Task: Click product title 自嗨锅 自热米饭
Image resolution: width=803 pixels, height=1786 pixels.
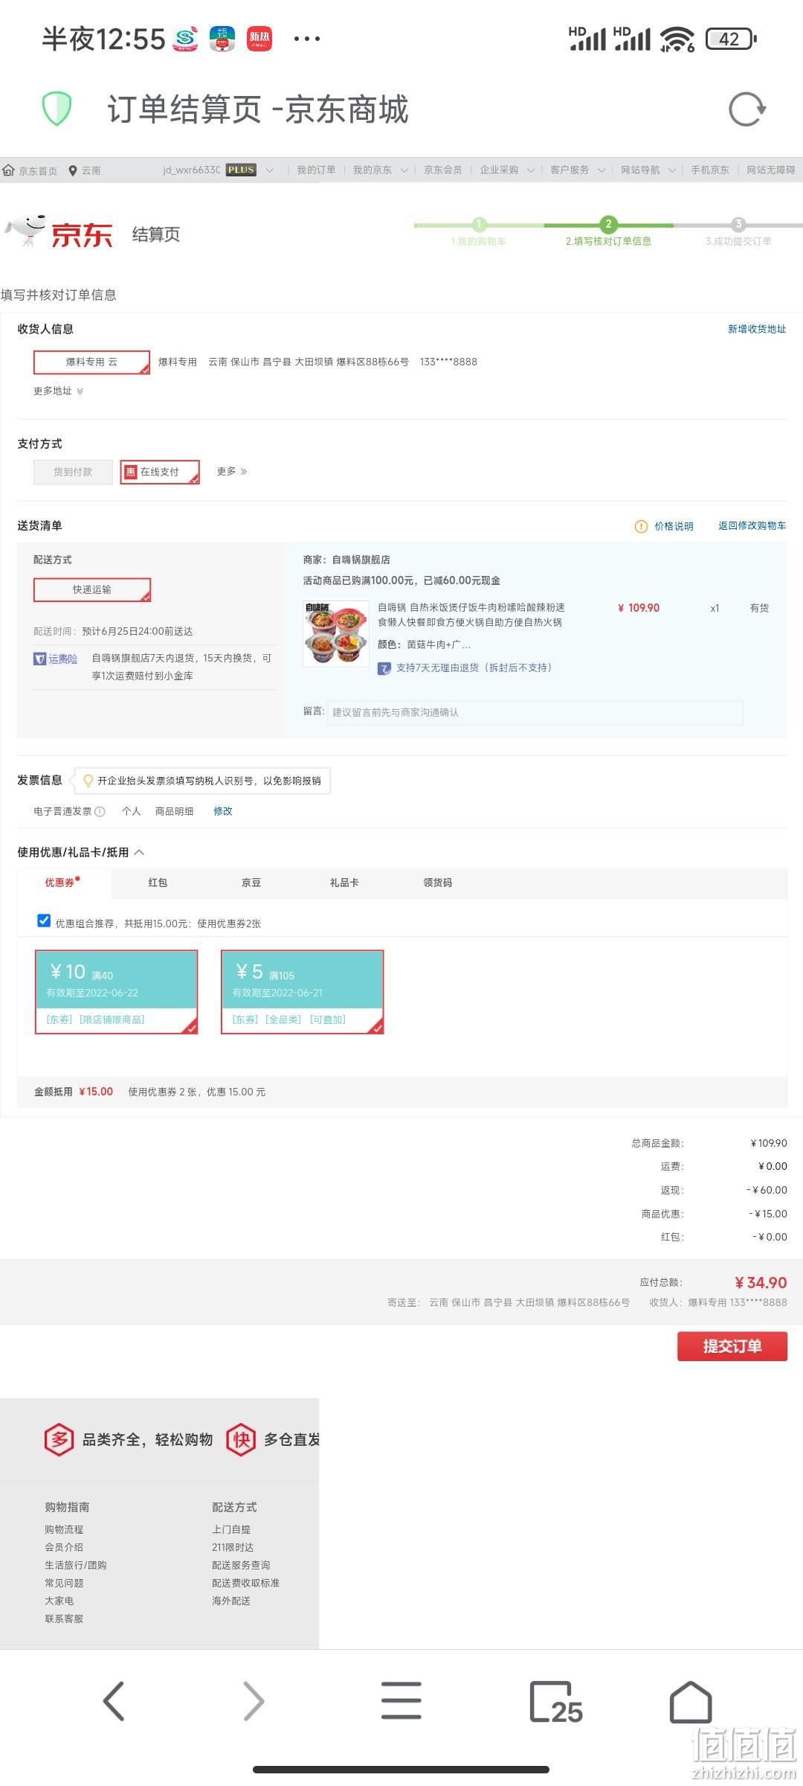Action: [x=471, y=615]
